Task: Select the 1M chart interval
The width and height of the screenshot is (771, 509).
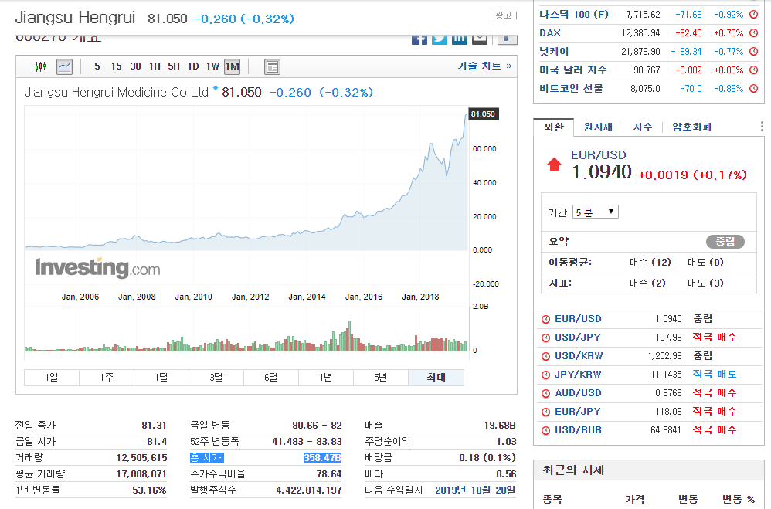Action: point(232,66)
